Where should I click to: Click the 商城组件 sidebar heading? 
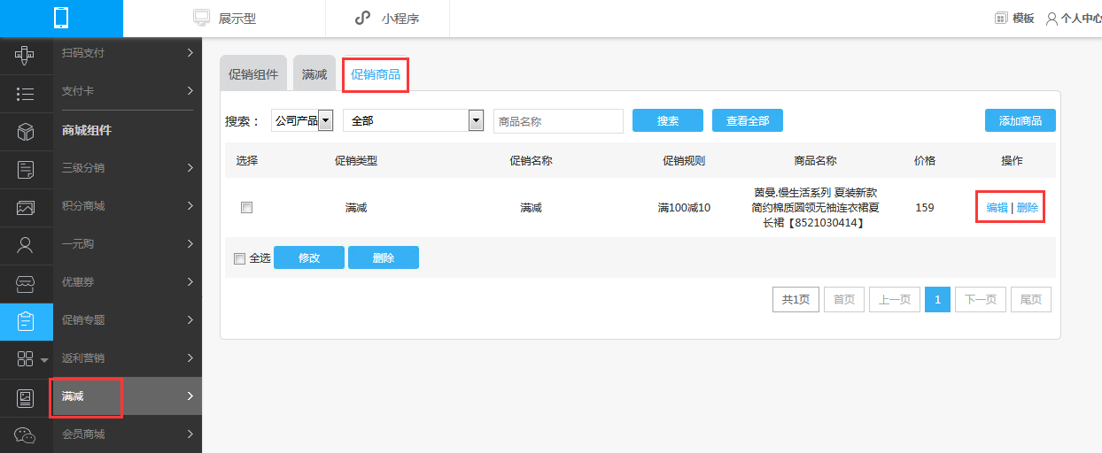(87, 130)
